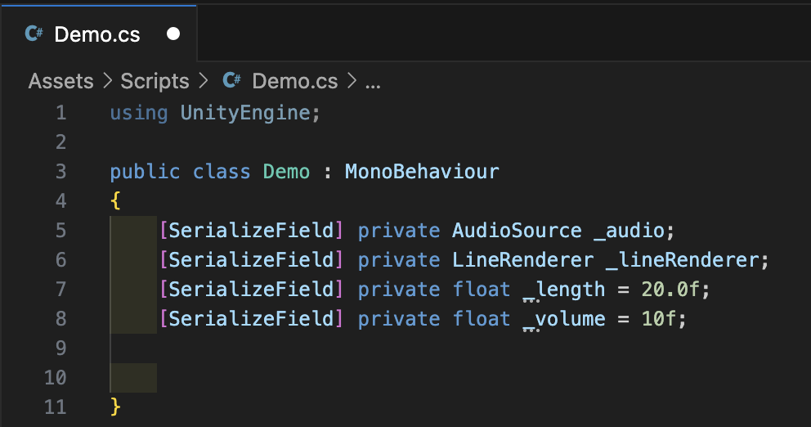Click the 'private' keyword on line 7
811x427 pixels.
pyautogui.click(x=399, y=290)
